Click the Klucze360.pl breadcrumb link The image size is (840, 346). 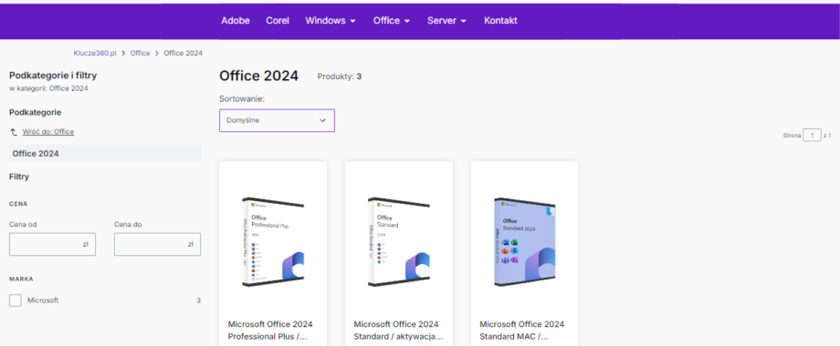coord(95,54)
